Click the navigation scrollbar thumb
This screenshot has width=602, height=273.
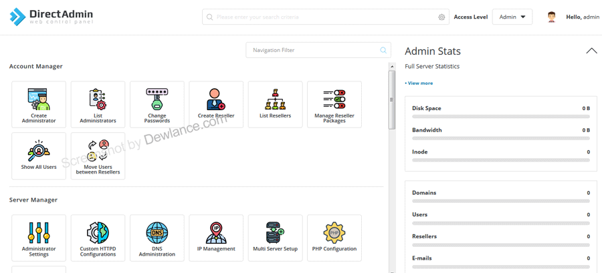[392, 100]
